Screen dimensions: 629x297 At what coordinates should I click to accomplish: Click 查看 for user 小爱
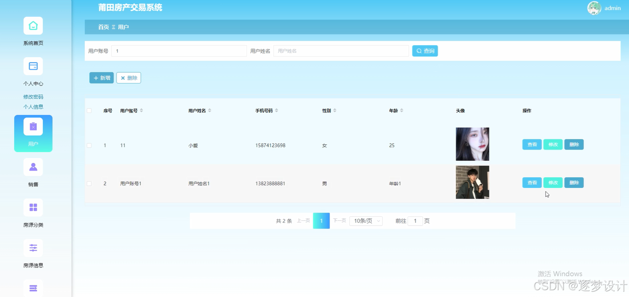point(532,145)
